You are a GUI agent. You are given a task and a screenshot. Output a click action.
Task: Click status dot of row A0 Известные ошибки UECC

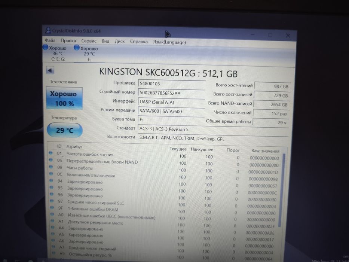coord(52,214)
